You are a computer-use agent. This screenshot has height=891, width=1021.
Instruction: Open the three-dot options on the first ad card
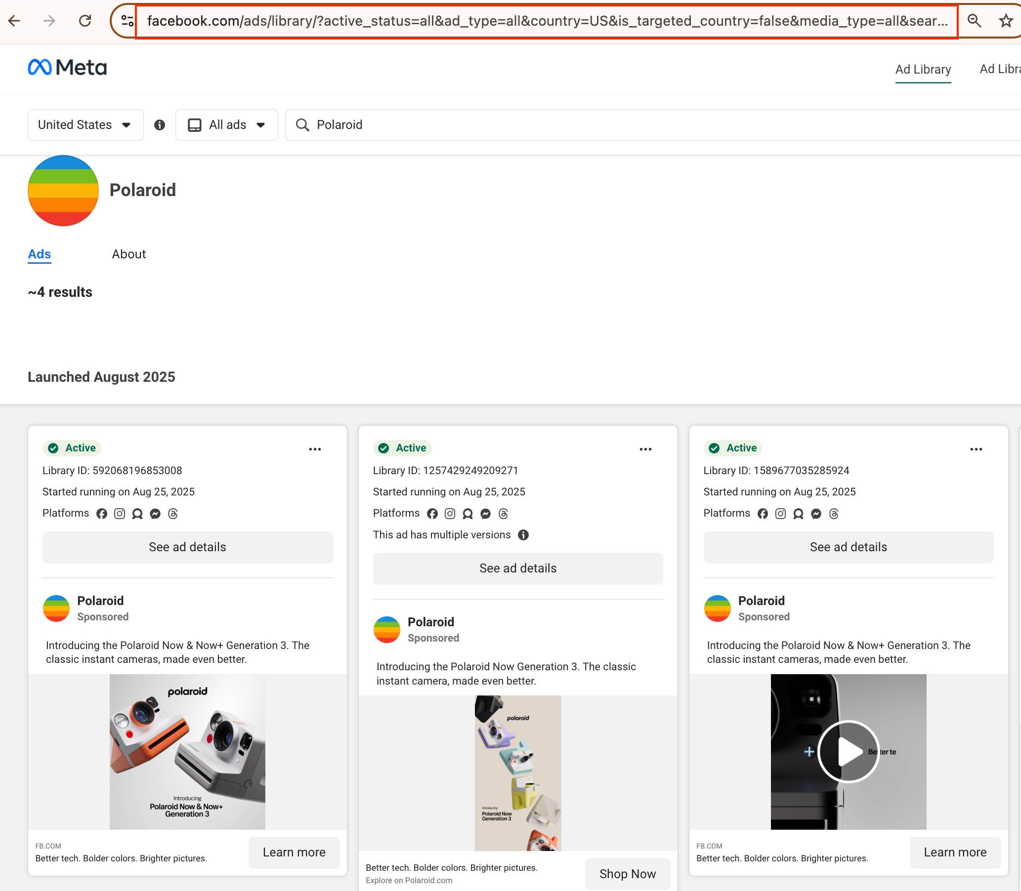pos(315,449)
